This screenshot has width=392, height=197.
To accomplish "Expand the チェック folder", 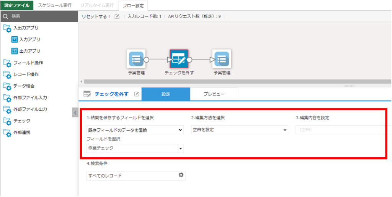I will pyautogui.click(x=17, y=121).
